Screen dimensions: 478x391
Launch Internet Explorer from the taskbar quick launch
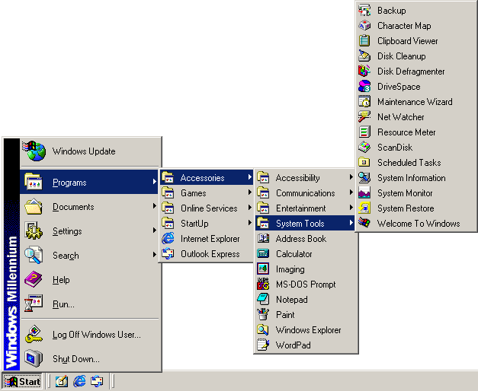[79, 381]
